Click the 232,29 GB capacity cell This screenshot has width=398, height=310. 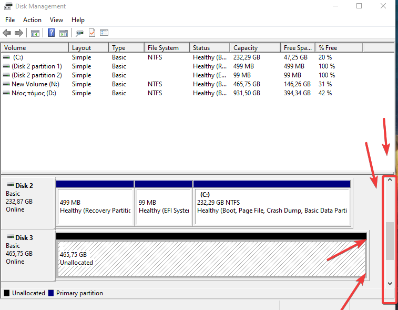[x=247, y=57]
